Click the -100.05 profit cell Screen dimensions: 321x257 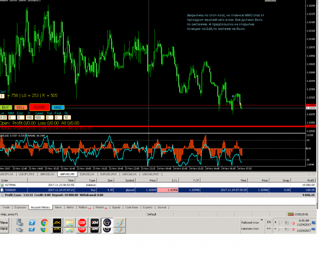(x=303, y=190)
